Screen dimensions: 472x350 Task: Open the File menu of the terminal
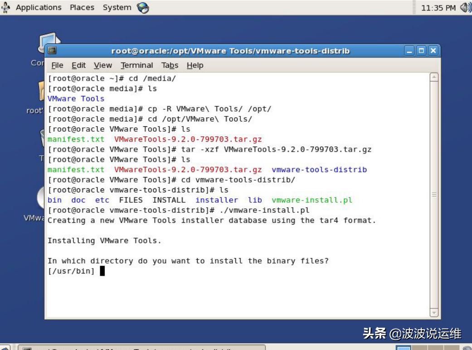[x=57, y=65]
